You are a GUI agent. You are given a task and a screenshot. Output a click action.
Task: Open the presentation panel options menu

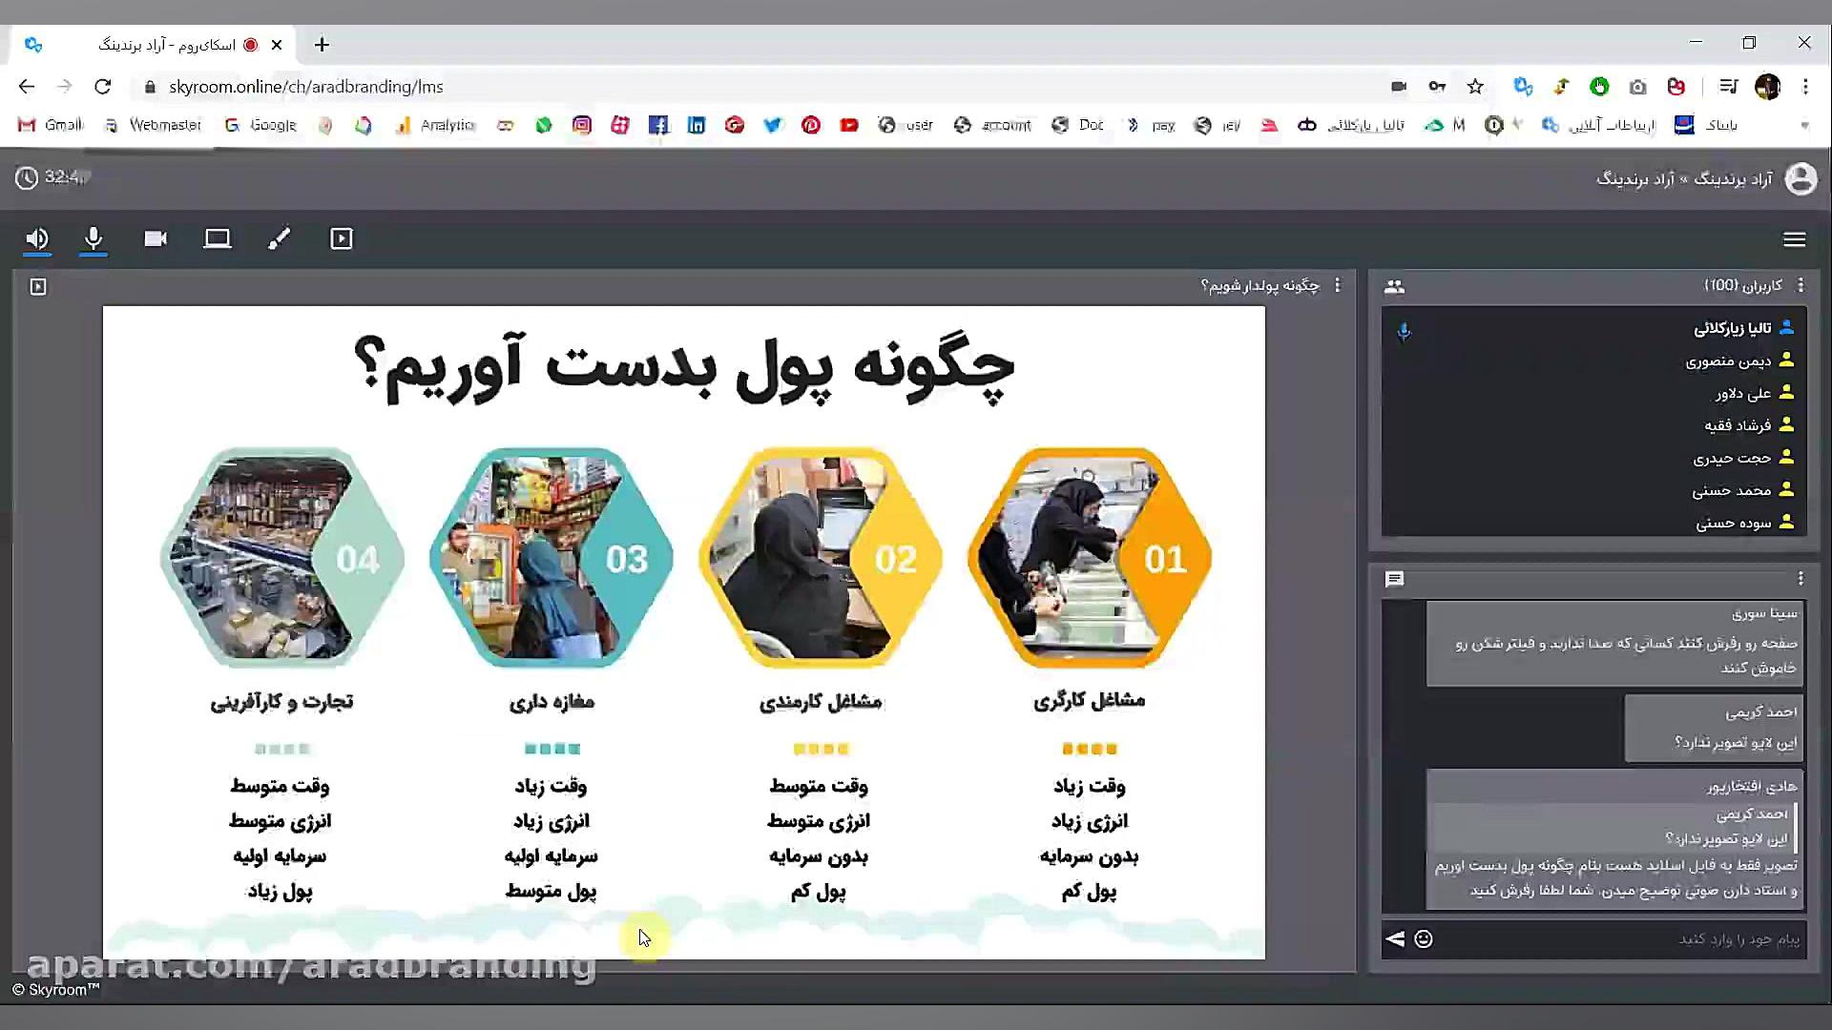click(x=1337, y=285)
